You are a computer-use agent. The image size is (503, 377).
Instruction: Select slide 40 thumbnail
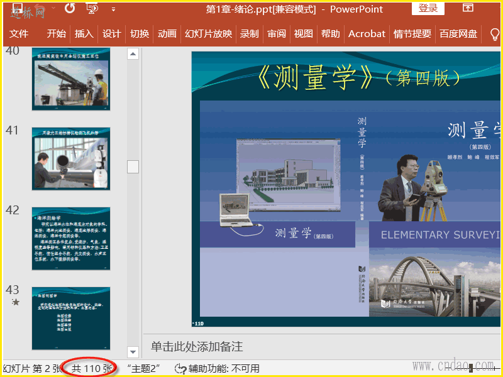pyautogui.click(x=71, y=77)
